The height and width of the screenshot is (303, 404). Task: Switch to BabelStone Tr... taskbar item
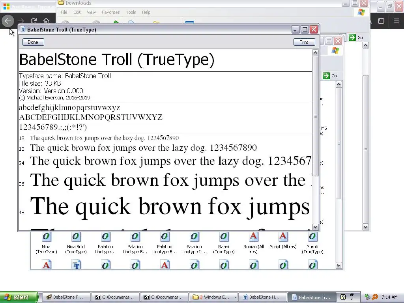point(312,297)
